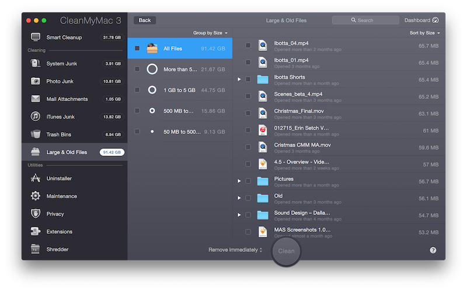This screenshot has height=291, width=467.
Task: Tick the checkbox for Ibotta_04.mp4
Action: tap(248, 46)
